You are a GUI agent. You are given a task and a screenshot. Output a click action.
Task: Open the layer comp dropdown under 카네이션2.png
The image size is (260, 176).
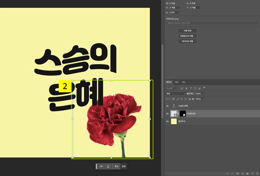click(212, 23)
